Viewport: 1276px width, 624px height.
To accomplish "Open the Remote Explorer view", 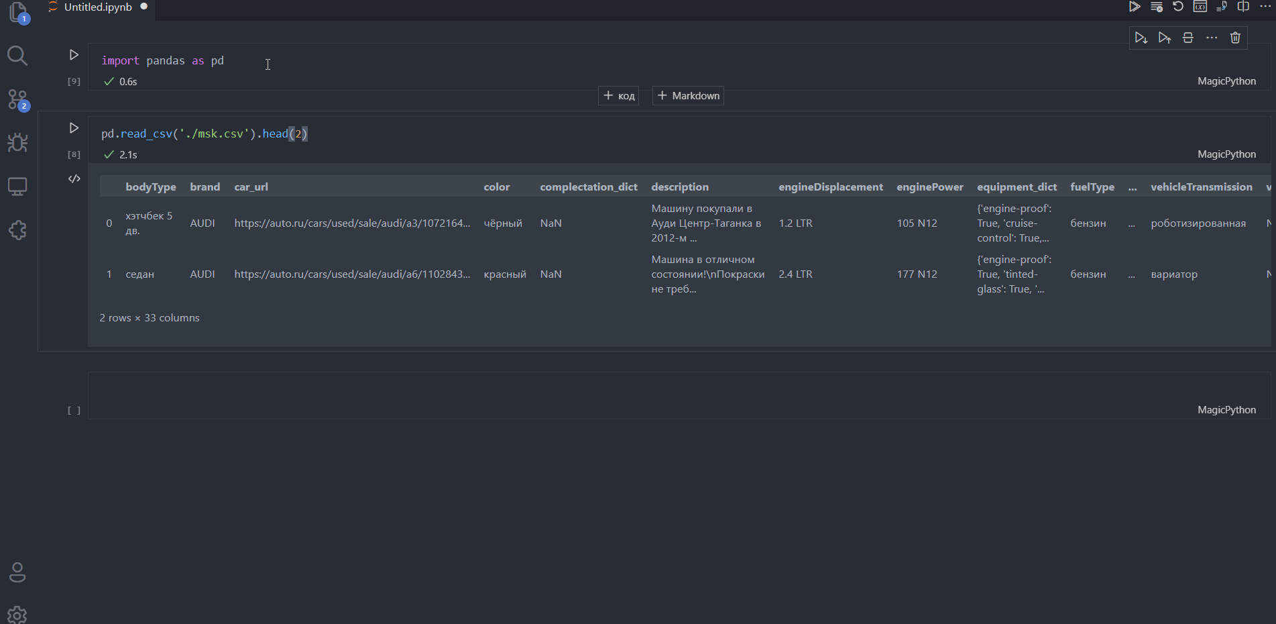I will tap(17, 186).
